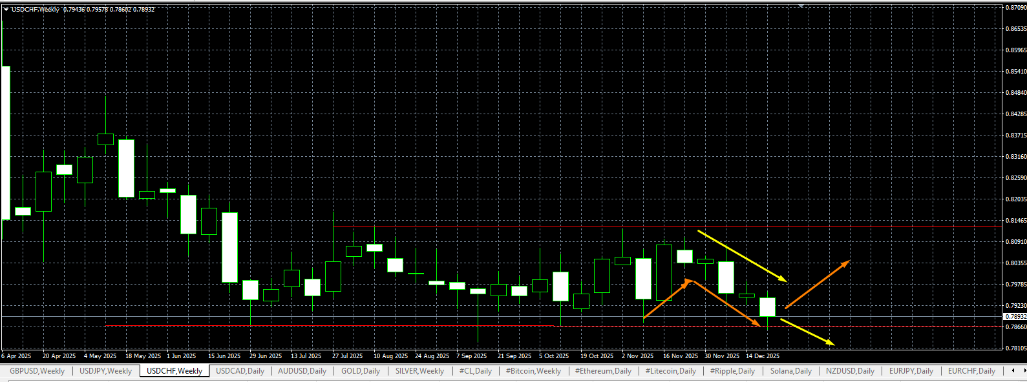Click the 16 Nov 2025 date label

[681, 356]
